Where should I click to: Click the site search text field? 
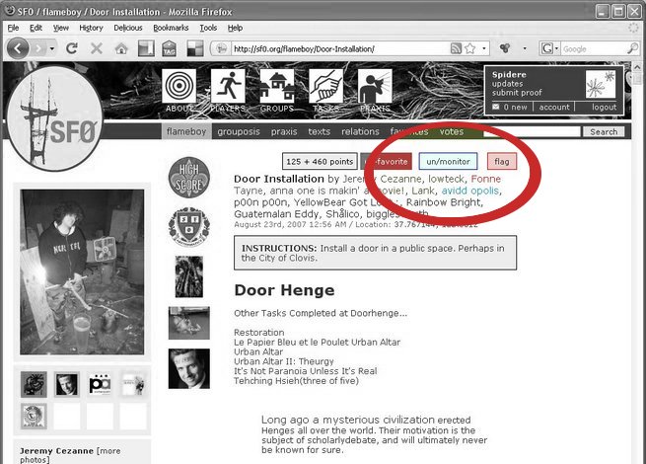(x=532, y=131)
